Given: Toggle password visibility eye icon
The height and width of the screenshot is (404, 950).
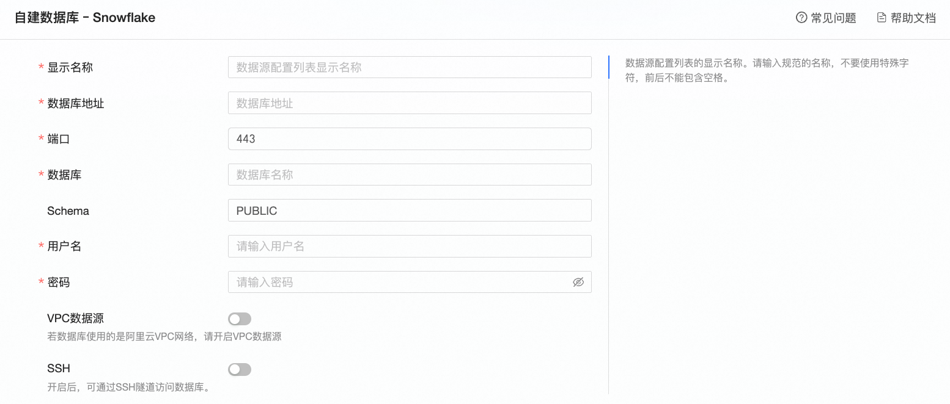Looking at the screenshot, I should (x=578, y=282).
